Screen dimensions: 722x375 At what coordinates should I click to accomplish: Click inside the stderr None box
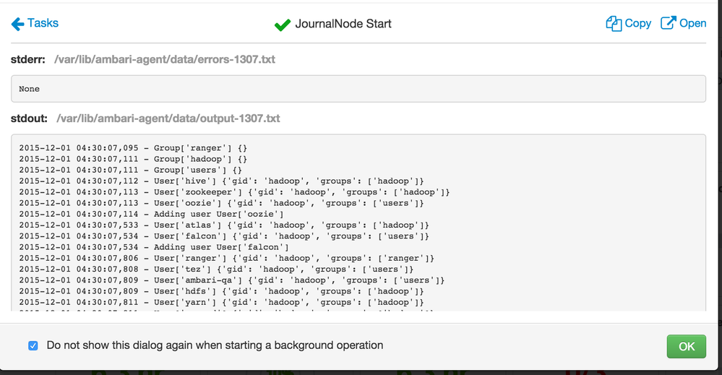point(358,89)
